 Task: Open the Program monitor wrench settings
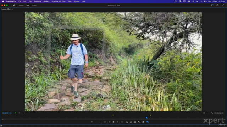coord(212,113)
